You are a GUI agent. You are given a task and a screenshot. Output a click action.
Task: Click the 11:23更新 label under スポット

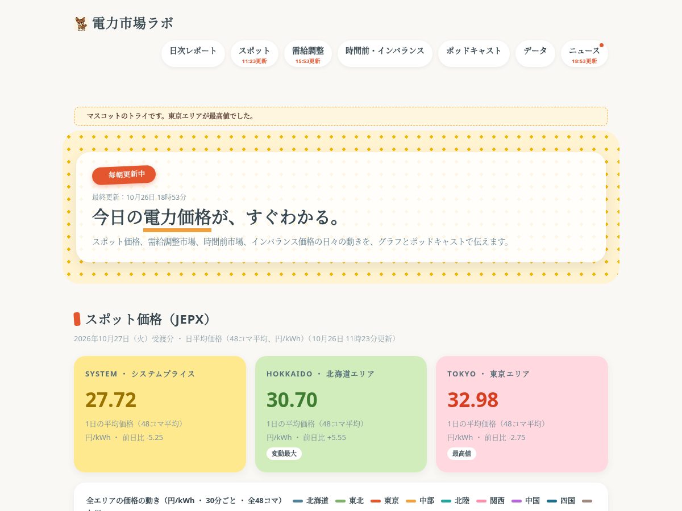[255, 61]
